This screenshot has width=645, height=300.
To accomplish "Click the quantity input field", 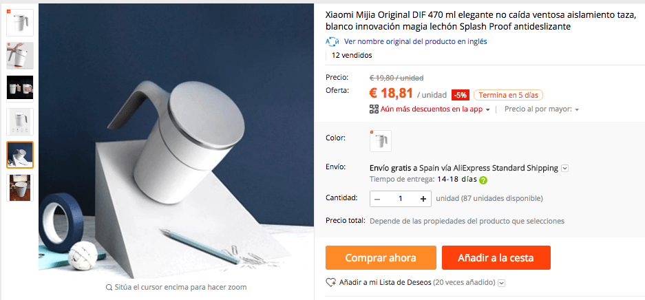I will click(x=400, y=199).
